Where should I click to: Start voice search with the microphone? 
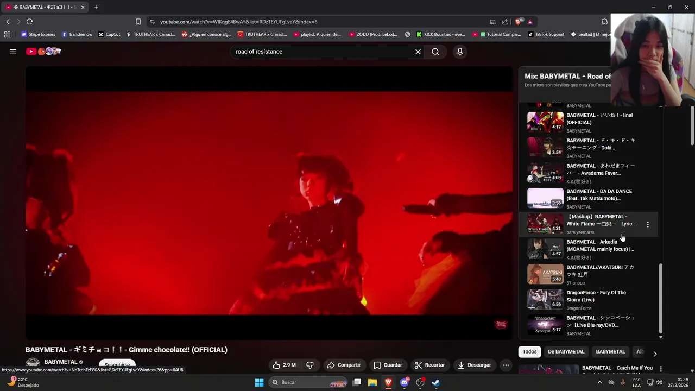coord(460,52)
